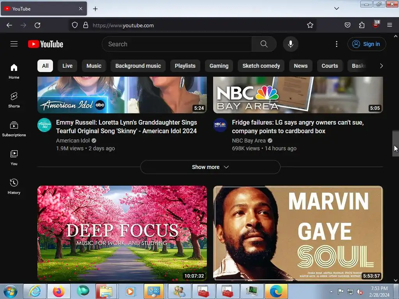Screen dimensions: 399x299
Task: Open the muted volume tray icon
Action: 360,292
